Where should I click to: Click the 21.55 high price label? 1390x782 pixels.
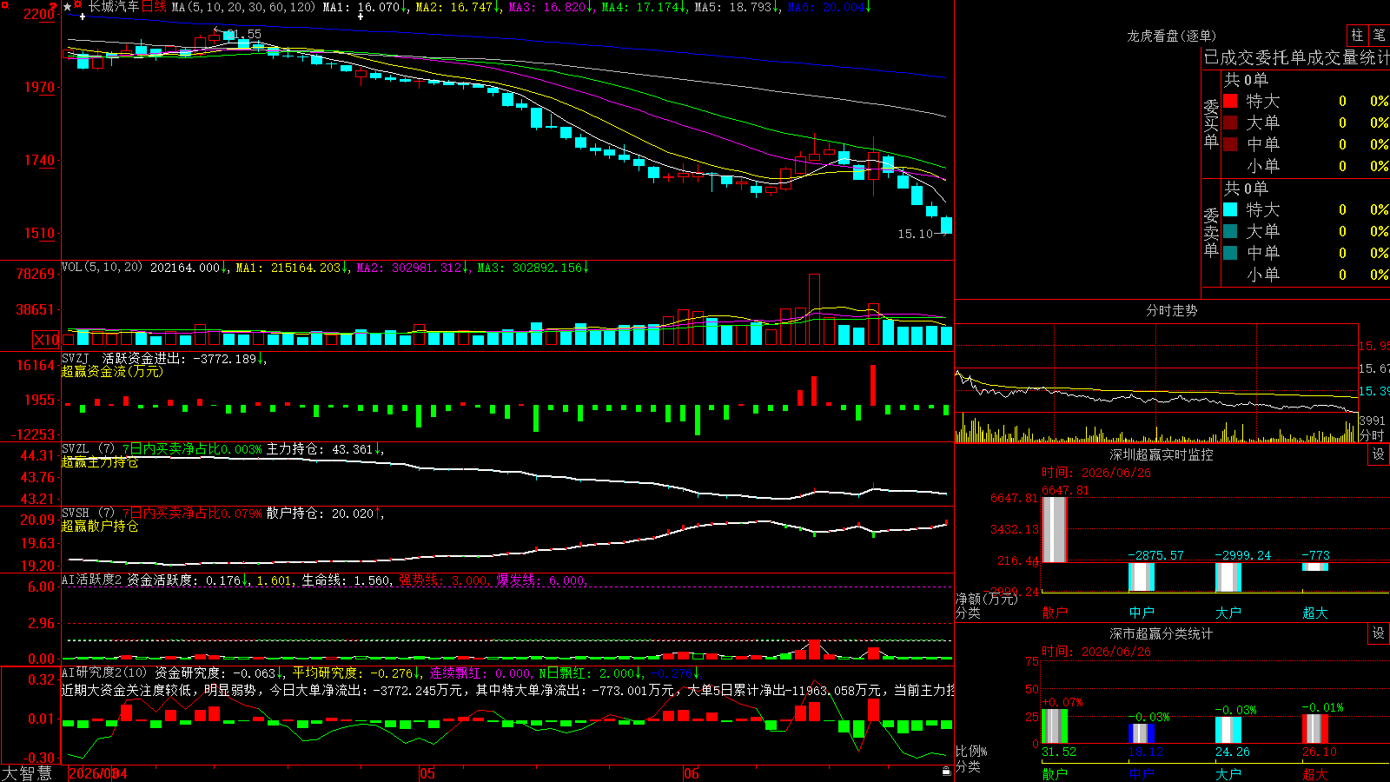[x=243, y=34]
